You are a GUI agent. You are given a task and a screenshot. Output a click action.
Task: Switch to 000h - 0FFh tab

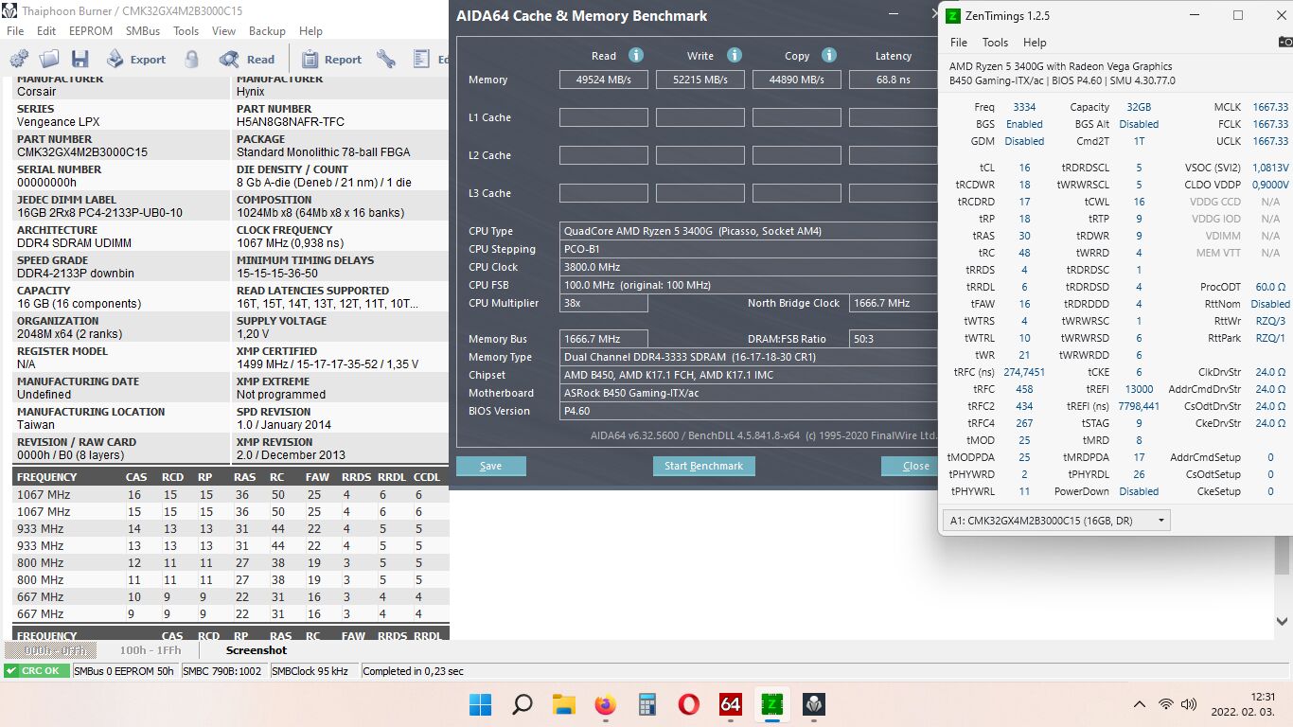[50, 650]
